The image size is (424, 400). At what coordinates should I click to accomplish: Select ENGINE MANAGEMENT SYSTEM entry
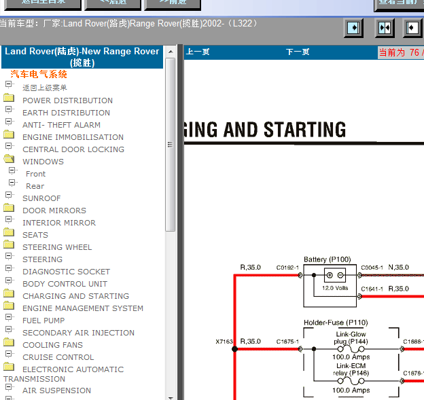(x=83, y=308)
